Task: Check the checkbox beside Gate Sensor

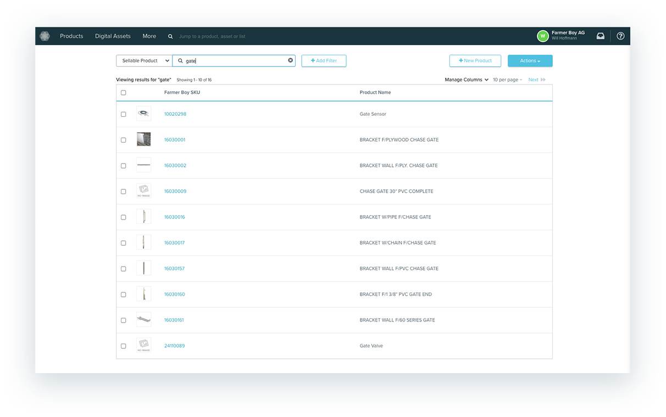Action: point(123,114)
